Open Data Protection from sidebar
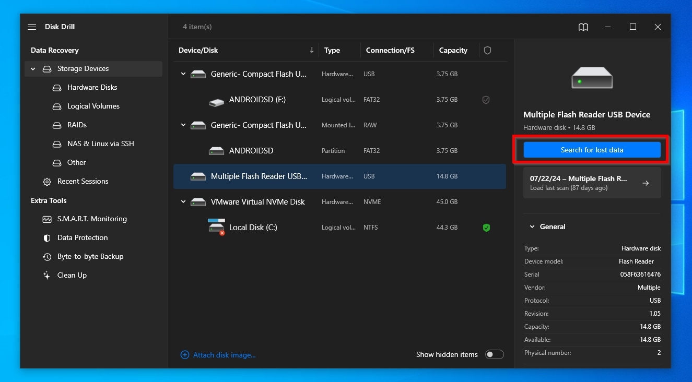 83,238
